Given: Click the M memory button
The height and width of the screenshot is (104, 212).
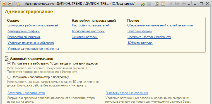Looking at the screenshot, I should pos(171,4).
